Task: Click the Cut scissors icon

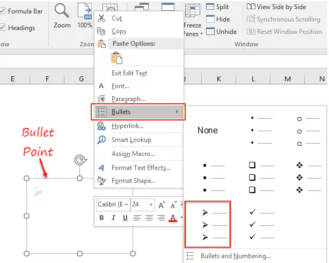Action: pos(101,18)
